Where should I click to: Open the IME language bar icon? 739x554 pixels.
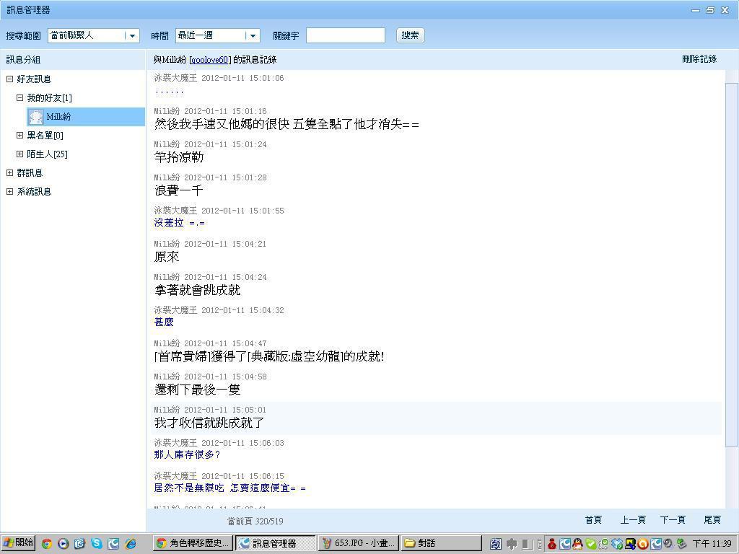[x=496, y=544]
